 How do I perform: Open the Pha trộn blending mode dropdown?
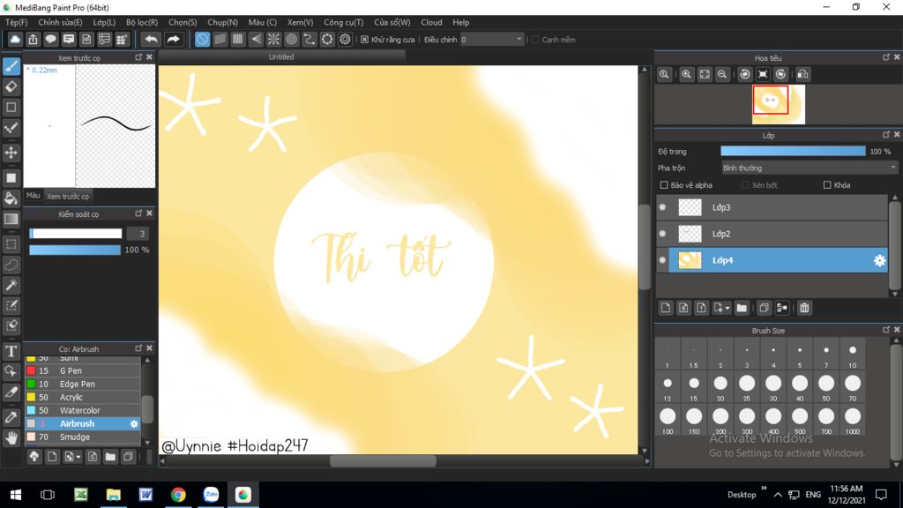810,168
